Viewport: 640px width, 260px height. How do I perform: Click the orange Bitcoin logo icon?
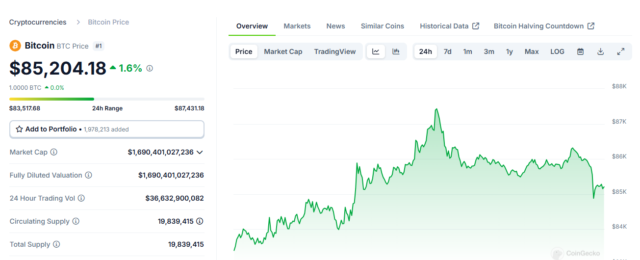pyautogui.click(x=15, y=46)
